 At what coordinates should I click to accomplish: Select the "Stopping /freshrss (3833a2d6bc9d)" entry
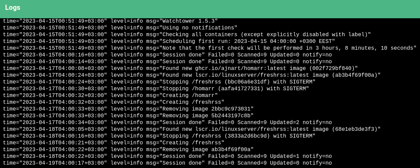[x=159, y=136]
